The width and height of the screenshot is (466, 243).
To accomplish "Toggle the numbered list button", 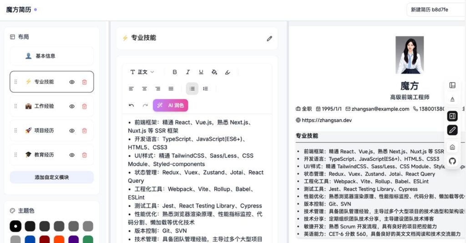I will pyautogui.click(x=205, y=89).
